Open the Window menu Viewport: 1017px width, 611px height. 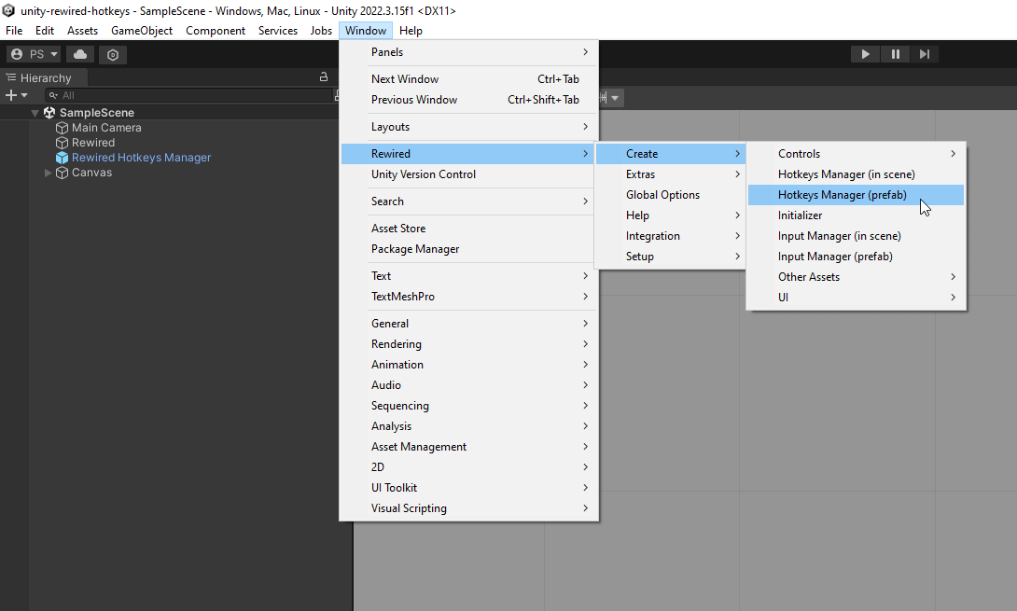tap(365, 30)
